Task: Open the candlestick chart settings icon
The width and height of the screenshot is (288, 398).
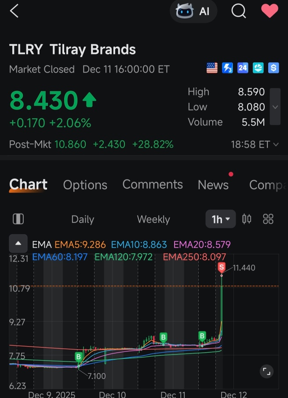Action: [247, 219]
